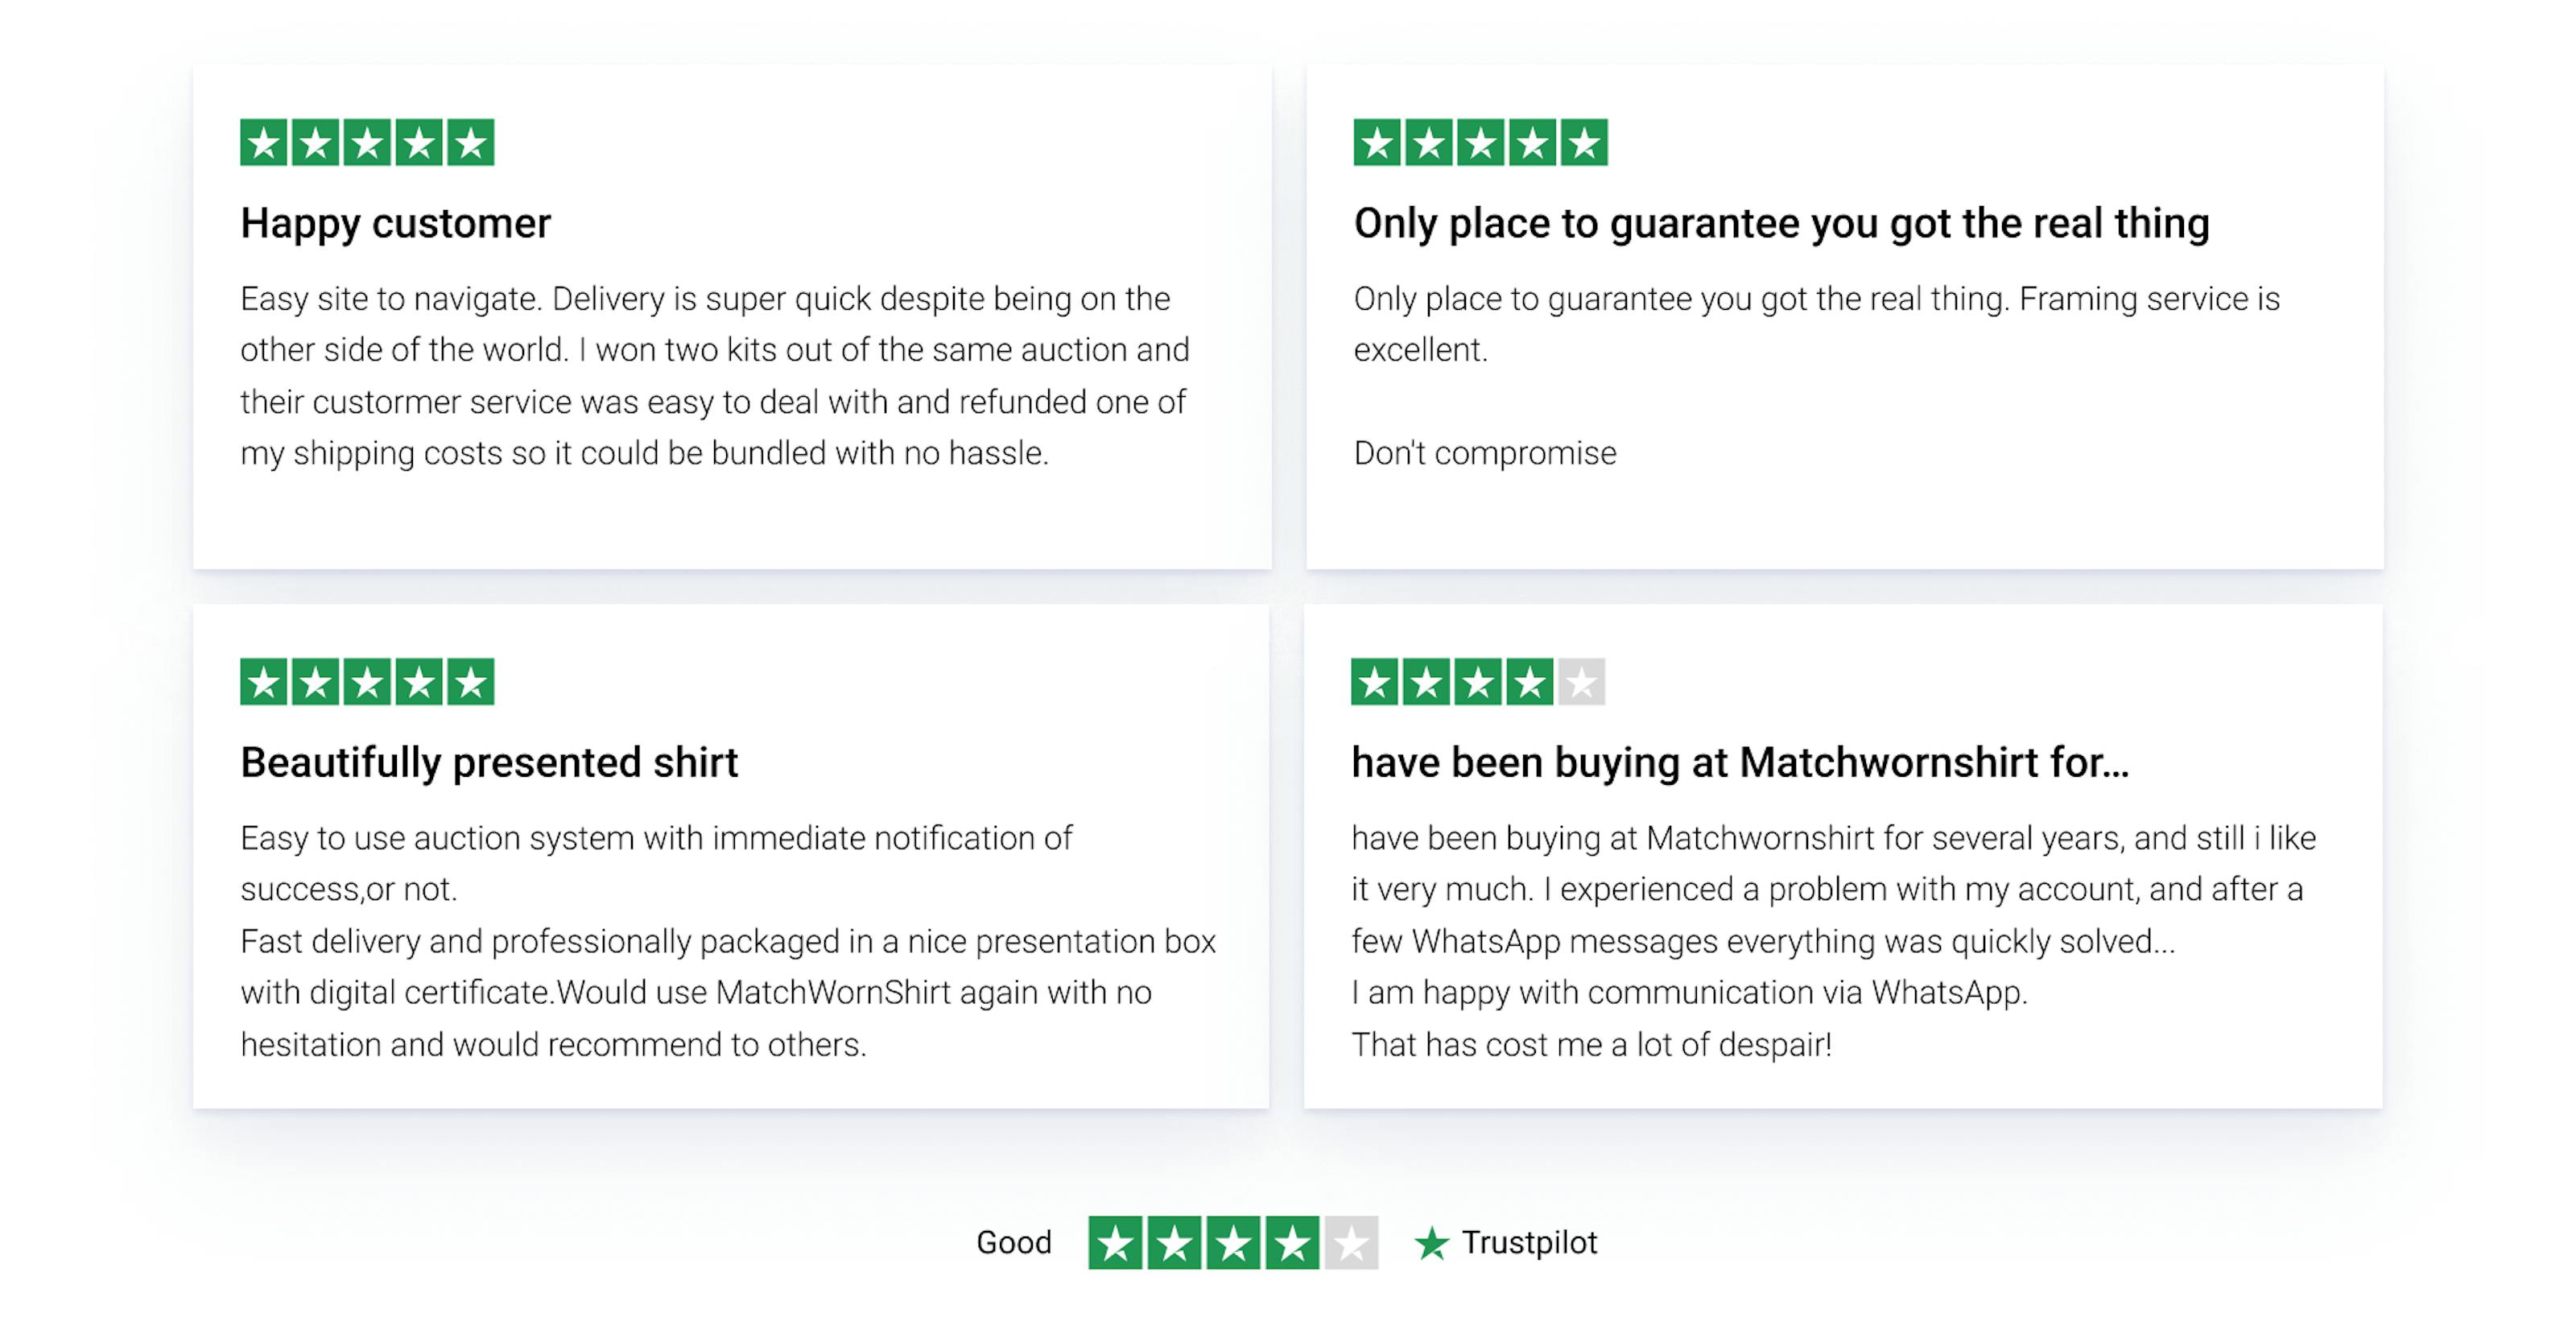This screenshot has width=2576, height=1342.
Task: Open 'have been buying at Matchwornshirt for…' title
Action: pyautogui.click(x=1740, y=763)
